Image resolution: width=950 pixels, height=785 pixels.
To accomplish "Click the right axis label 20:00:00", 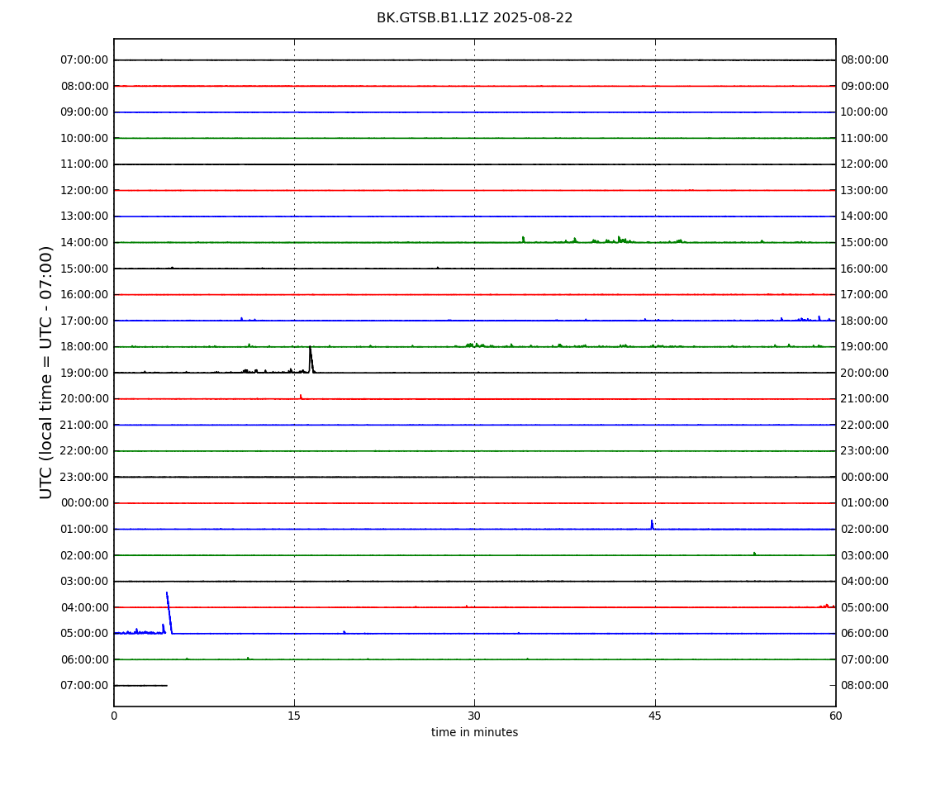I will 865,373.
